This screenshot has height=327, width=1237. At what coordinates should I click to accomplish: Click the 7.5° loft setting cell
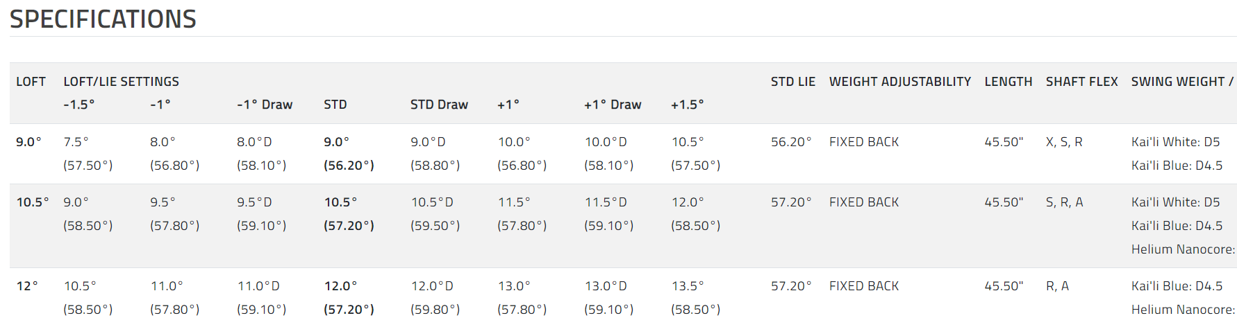[76, 142]
